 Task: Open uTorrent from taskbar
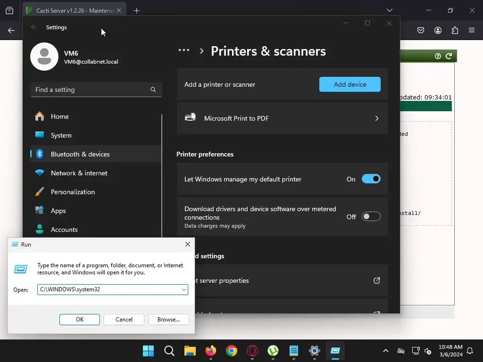[x=273, y=351]
